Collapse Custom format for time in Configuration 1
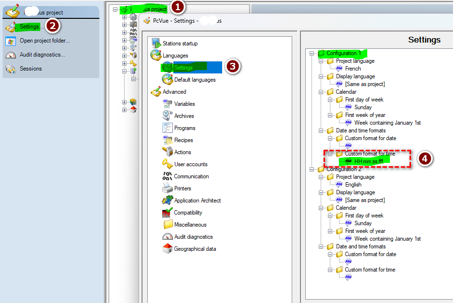The width and height of the screenshot is (453, 303). (x=330, y=154)
